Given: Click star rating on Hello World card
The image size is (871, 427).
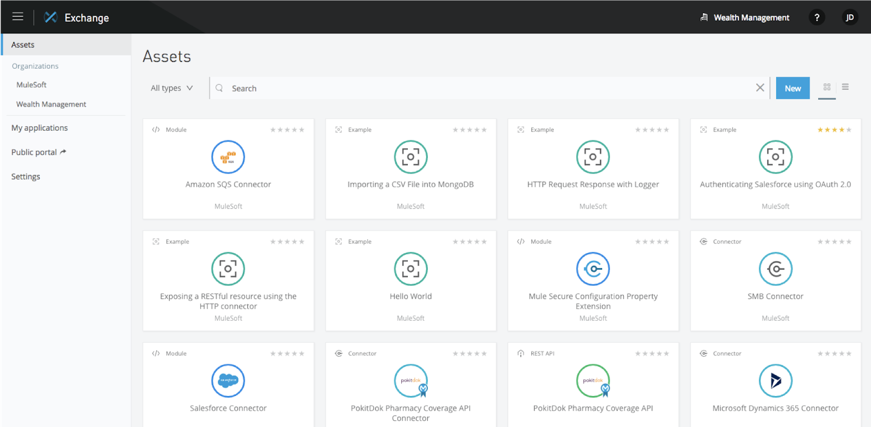Looking at the screenshot, I should [x=469, y=241].
